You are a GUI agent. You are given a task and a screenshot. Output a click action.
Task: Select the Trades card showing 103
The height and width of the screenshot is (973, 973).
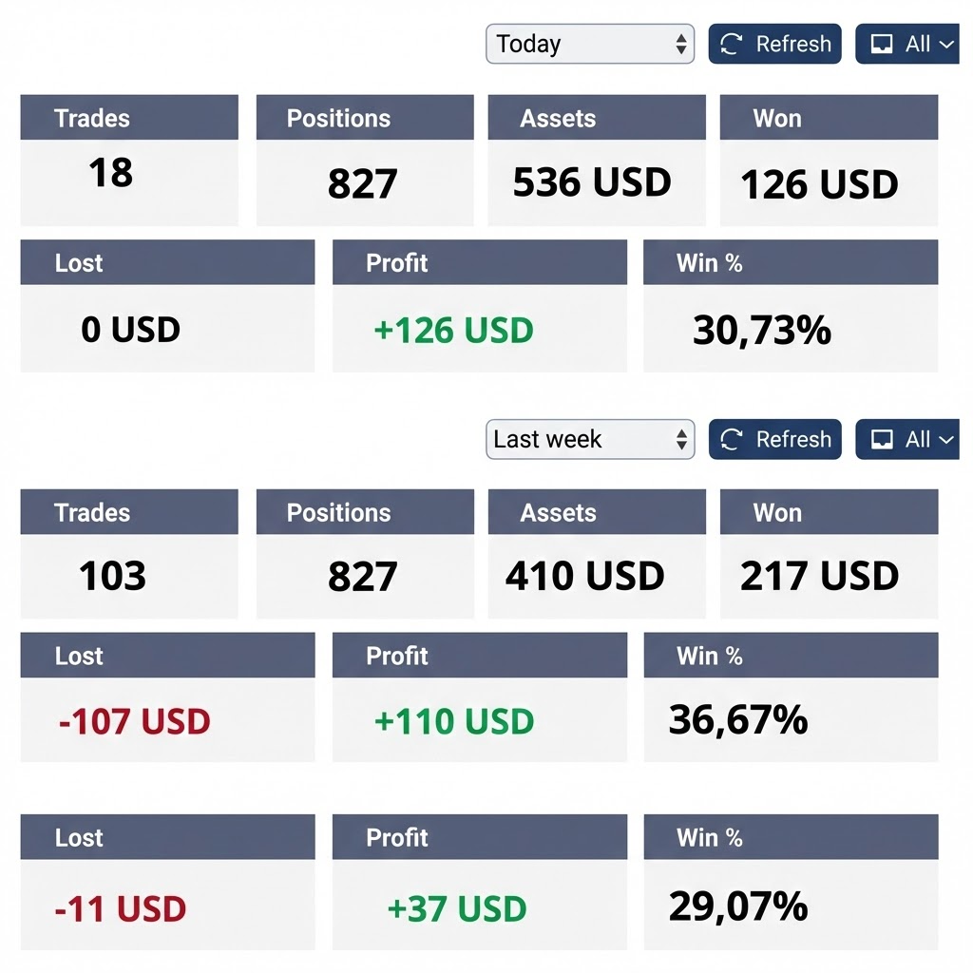tap(129, 554)
